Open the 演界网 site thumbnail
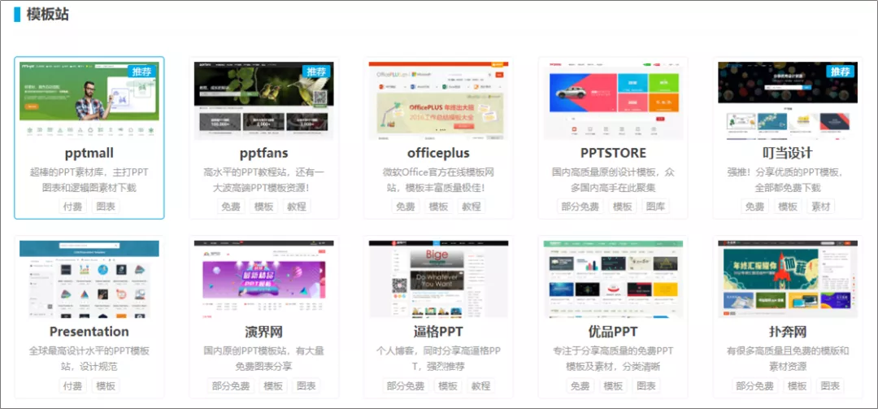This screenshot has height=409, width=878. click(x=263, y=280)
